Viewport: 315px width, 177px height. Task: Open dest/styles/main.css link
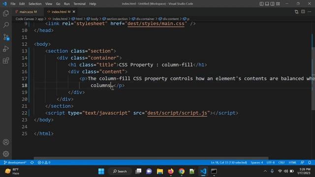[156, 24]
